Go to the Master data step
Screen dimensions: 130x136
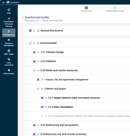tap(86, 9)
